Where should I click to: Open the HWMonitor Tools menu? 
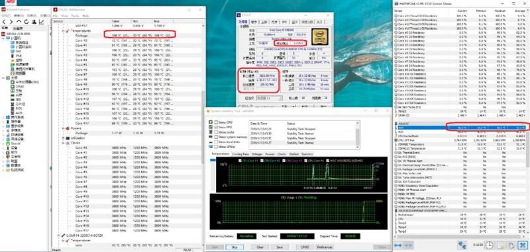pyautogui.click(x=75, y=16)
